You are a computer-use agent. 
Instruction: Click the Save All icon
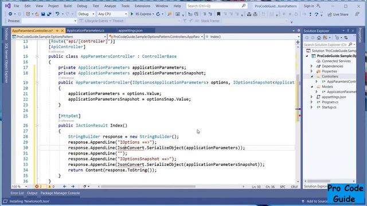[x=49, y=14]
